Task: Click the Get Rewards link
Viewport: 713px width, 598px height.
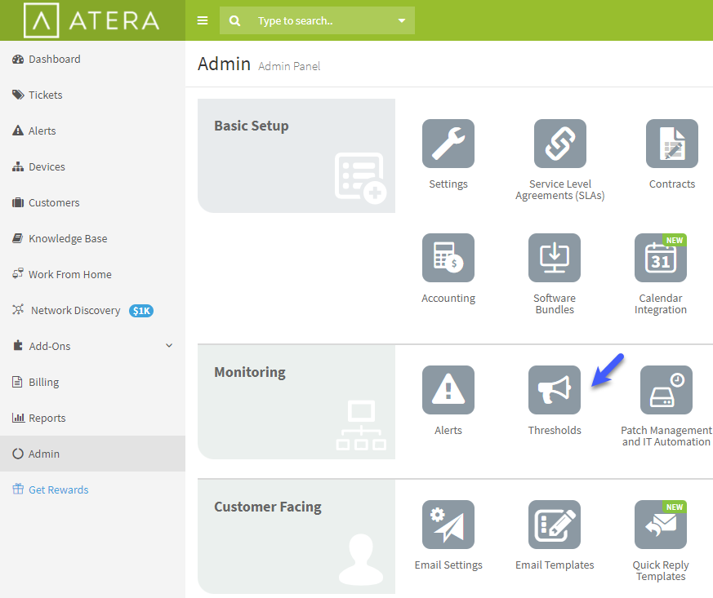Action: 58,489
